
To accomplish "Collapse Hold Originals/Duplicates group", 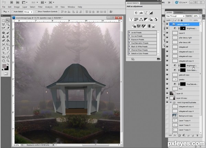I will 171,102.
